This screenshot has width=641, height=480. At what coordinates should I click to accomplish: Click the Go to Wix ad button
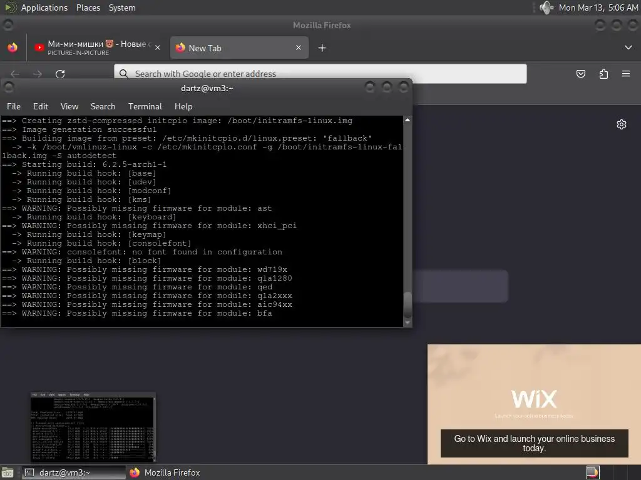(x=535, y=443)
